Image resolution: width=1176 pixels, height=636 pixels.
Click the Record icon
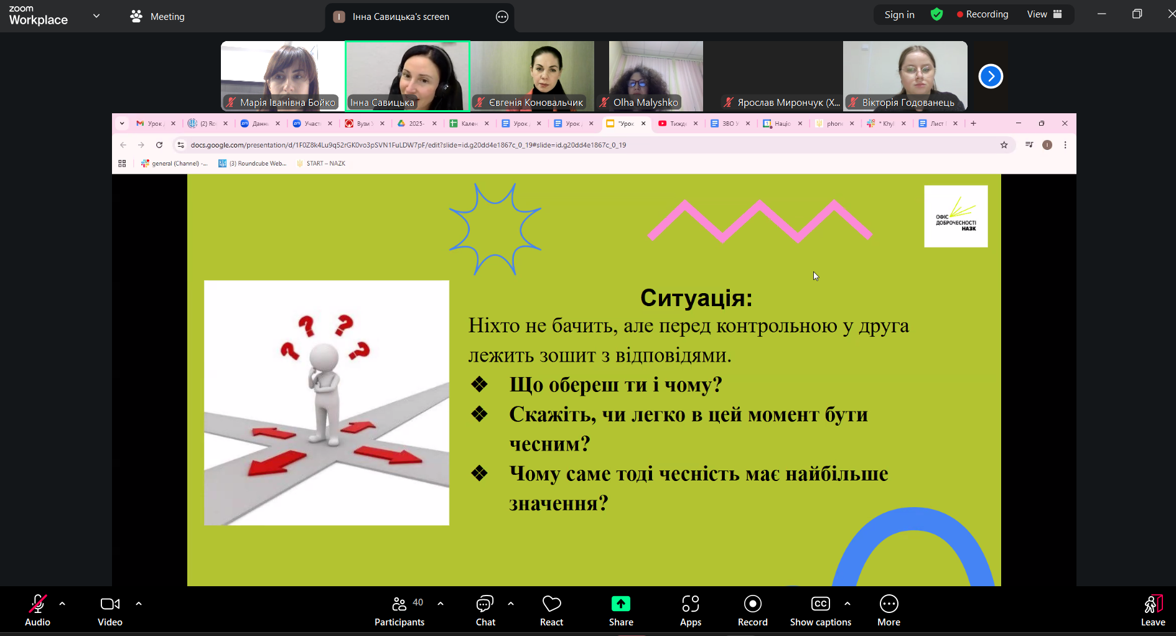point(752,604)
